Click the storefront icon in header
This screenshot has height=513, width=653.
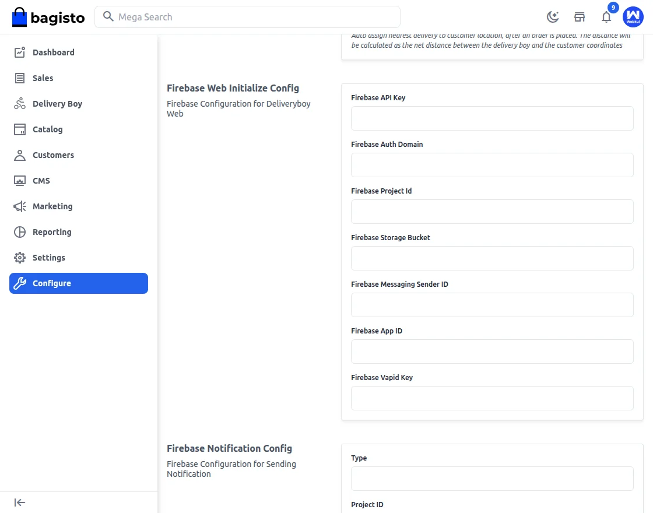[580, 17]
